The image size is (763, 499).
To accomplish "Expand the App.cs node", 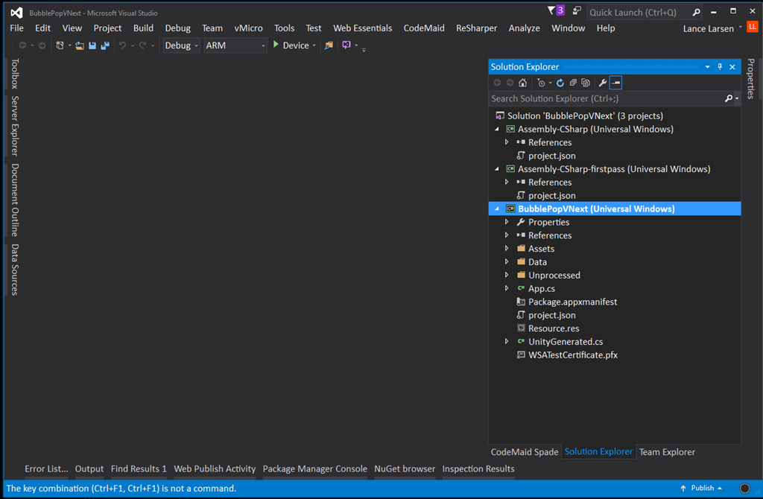I will point(507,288).
